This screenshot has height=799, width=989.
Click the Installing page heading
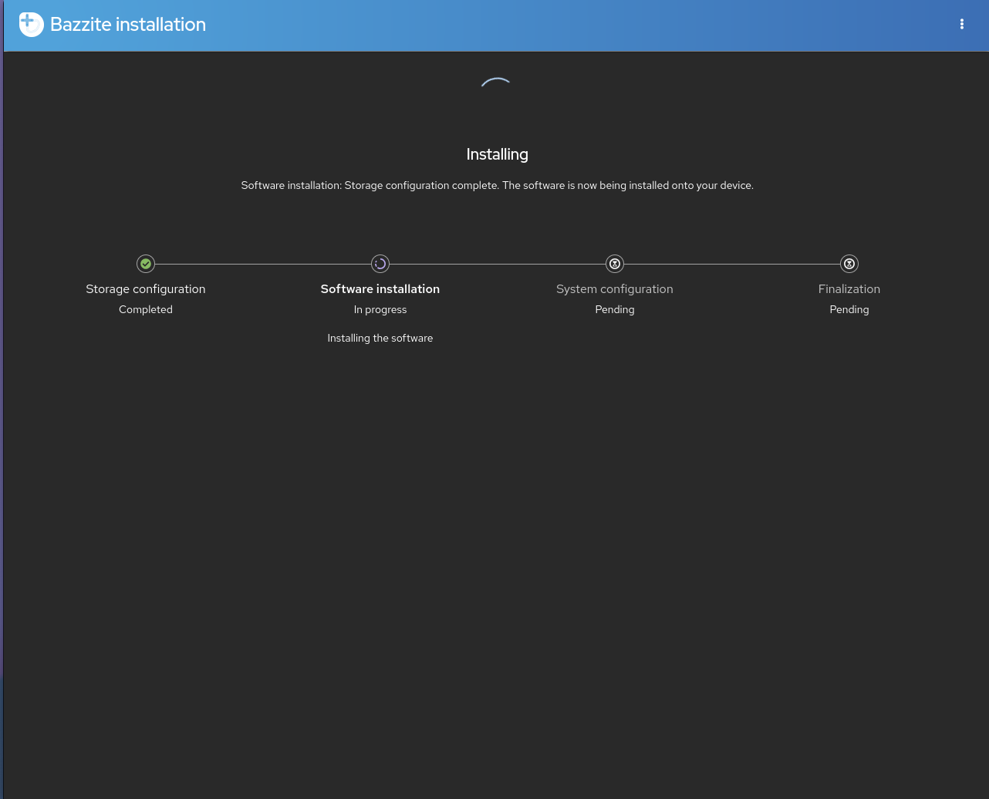pyautogui.click(x=497, y=154)
